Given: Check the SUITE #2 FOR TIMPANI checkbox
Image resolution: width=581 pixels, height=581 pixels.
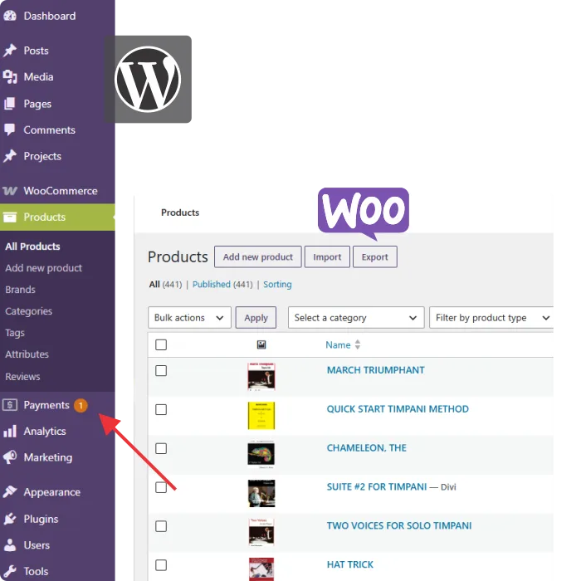Looking at the screenshot, I should click(161, 487).
